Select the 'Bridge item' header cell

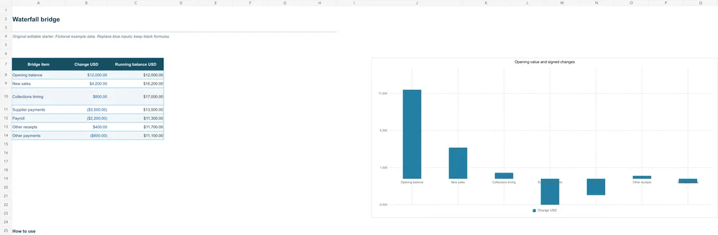[x=39, y=64]
